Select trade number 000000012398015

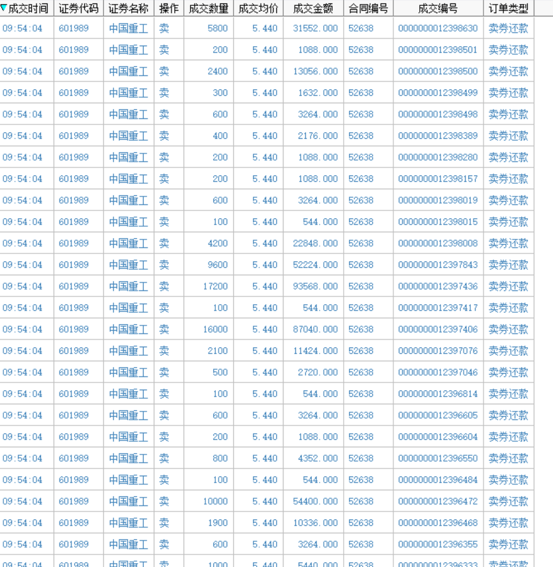pos(438,222)
